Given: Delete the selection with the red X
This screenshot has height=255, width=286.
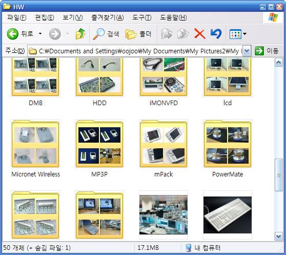Looking at the screenshot, I should click(x=200, y=34).
